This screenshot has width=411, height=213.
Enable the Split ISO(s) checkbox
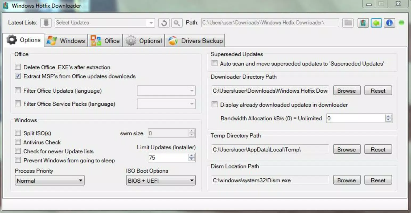pos(18,133)
